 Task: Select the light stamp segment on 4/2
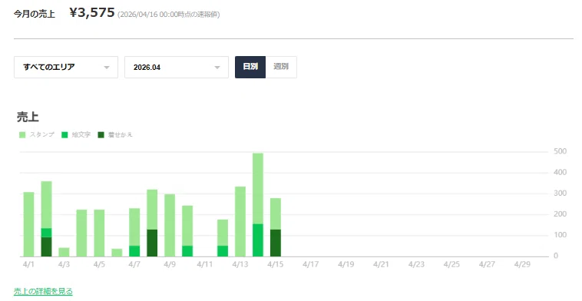(x=46, y=205)
